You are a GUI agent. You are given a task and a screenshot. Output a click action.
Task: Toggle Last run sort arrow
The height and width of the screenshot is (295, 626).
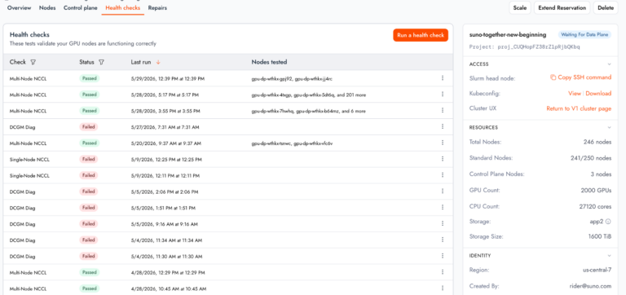tap(158, 62)
